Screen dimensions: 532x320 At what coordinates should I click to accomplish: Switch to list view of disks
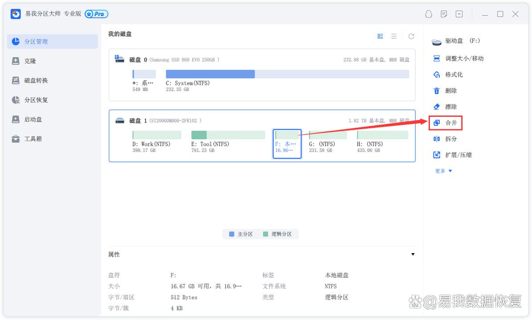(394, 36)
